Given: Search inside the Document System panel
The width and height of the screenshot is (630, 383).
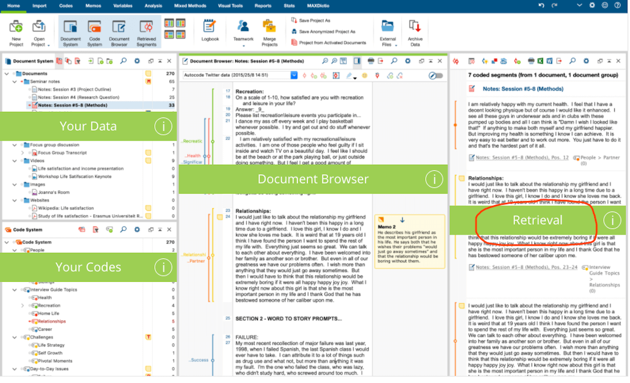Looking at the screenshot, I should pos(123,61).
